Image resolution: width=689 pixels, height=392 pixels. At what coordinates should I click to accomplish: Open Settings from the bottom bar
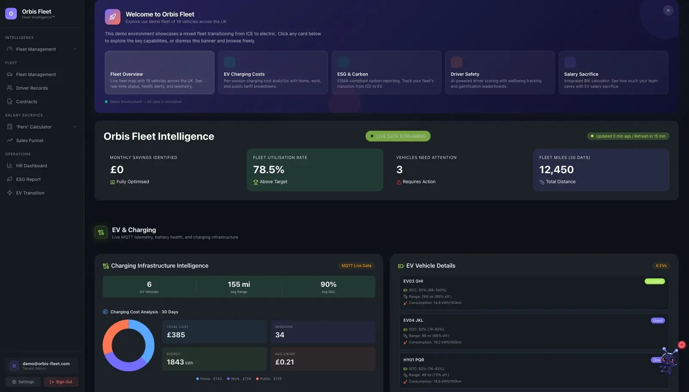[23, 382]
